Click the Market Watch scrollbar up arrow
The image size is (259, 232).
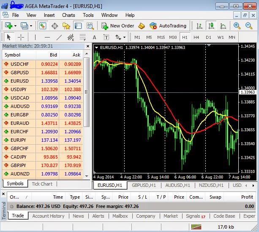(x=87, y=54)
